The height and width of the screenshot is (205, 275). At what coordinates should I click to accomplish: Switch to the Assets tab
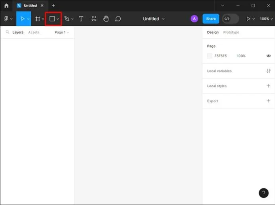(x=33, y=32)
